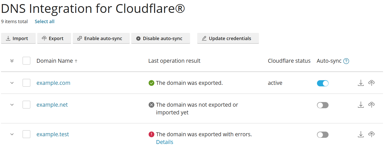Enable auto-sync toggle for example.net

coord(323,105)
